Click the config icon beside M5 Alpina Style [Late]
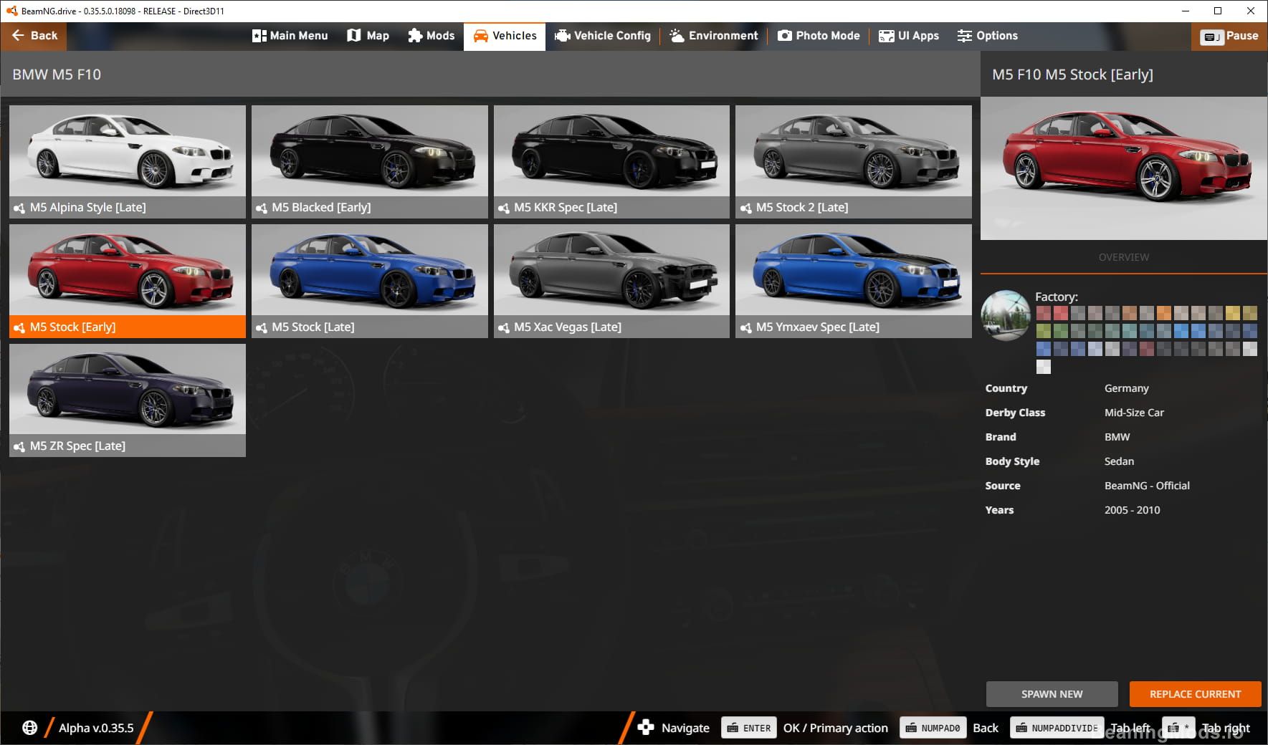The height and width of the screenshot is (745, 1268). point(19,208)
